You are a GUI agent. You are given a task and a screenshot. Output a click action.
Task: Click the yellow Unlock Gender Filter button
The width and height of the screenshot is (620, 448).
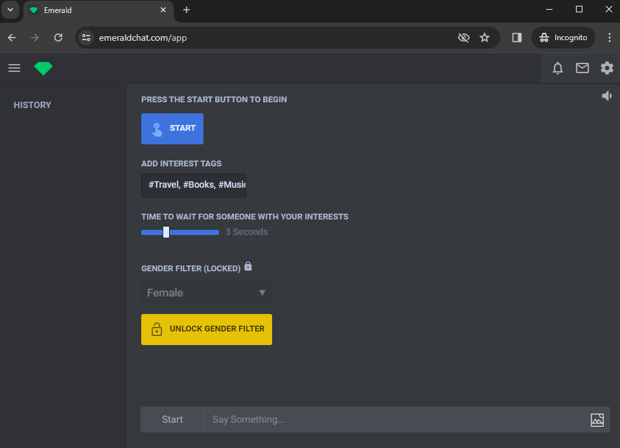(x=207, y=329)
